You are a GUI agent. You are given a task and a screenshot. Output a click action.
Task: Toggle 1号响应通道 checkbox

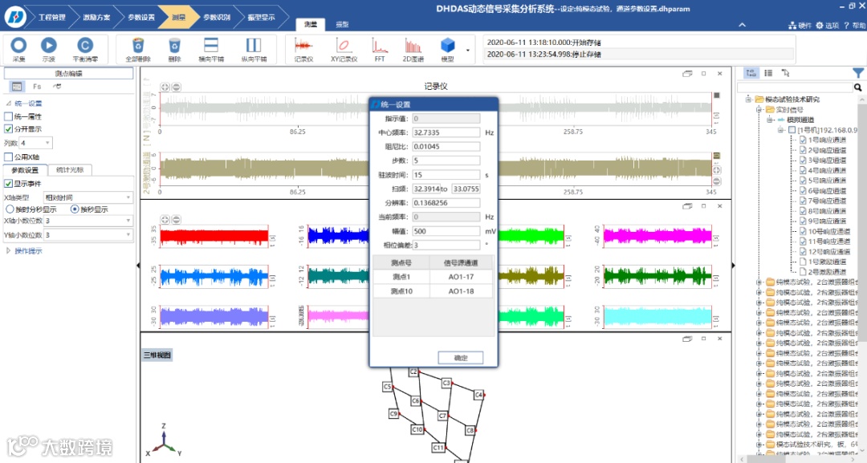click(803, 140)
